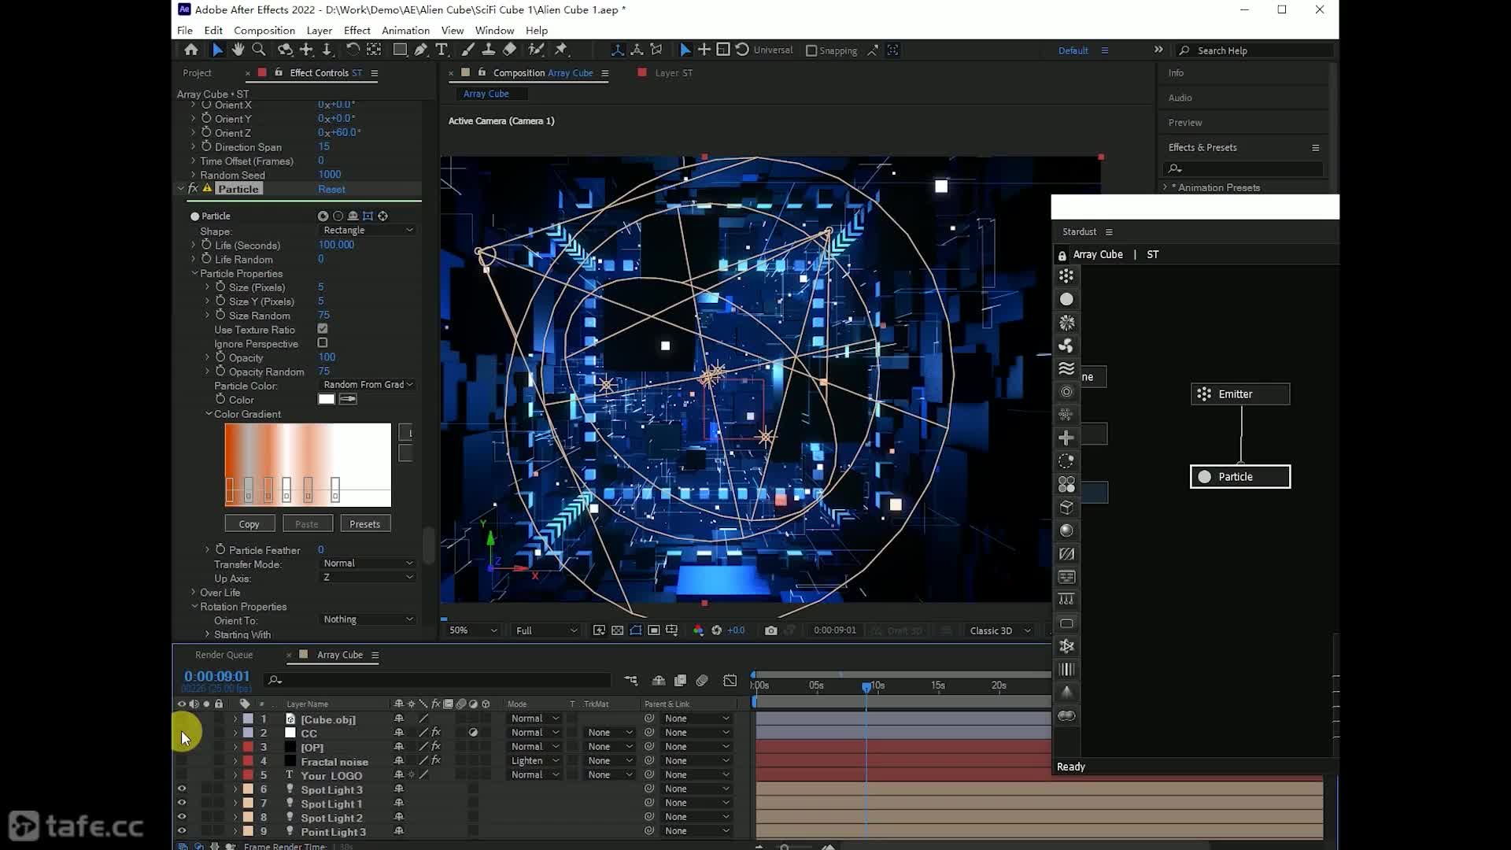Screen dimensions: 1511x850
Task: Select the Puppet Pin tool
Action: point(561,50)
